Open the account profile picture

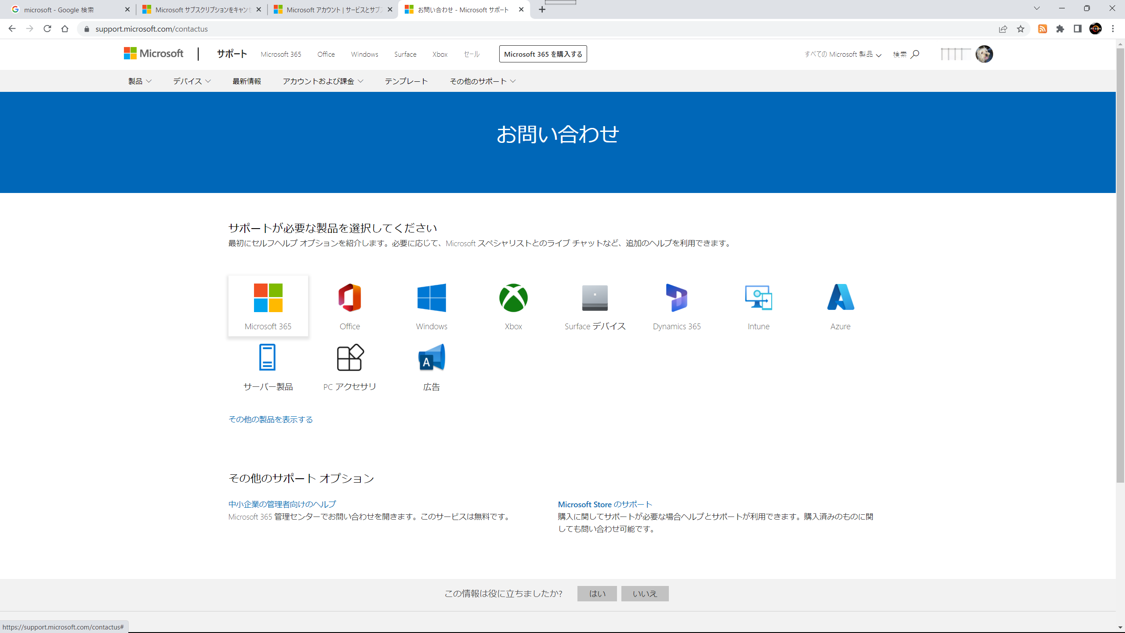pos(984,54)
